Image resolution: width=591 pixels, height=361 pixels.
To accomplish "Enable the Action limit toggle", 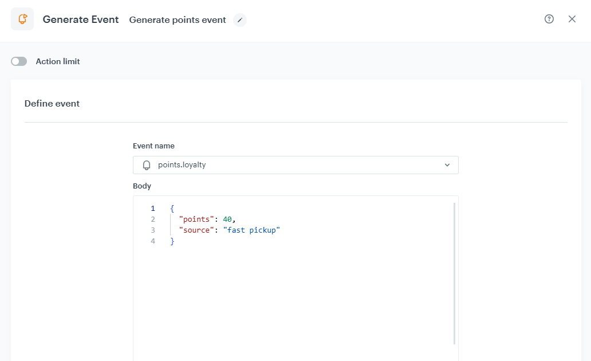I will coord(19,61).
